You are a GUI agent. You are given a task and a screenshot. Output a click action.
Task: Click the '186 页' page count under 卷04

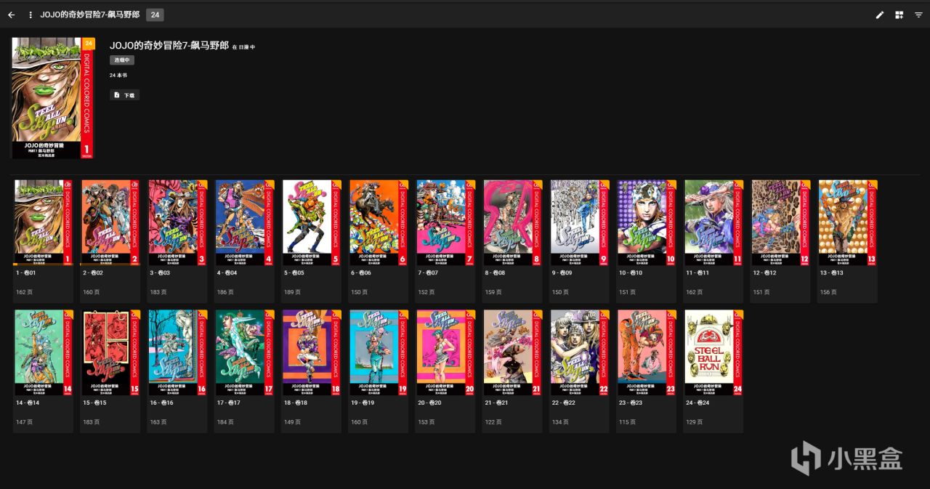[225, 292]
